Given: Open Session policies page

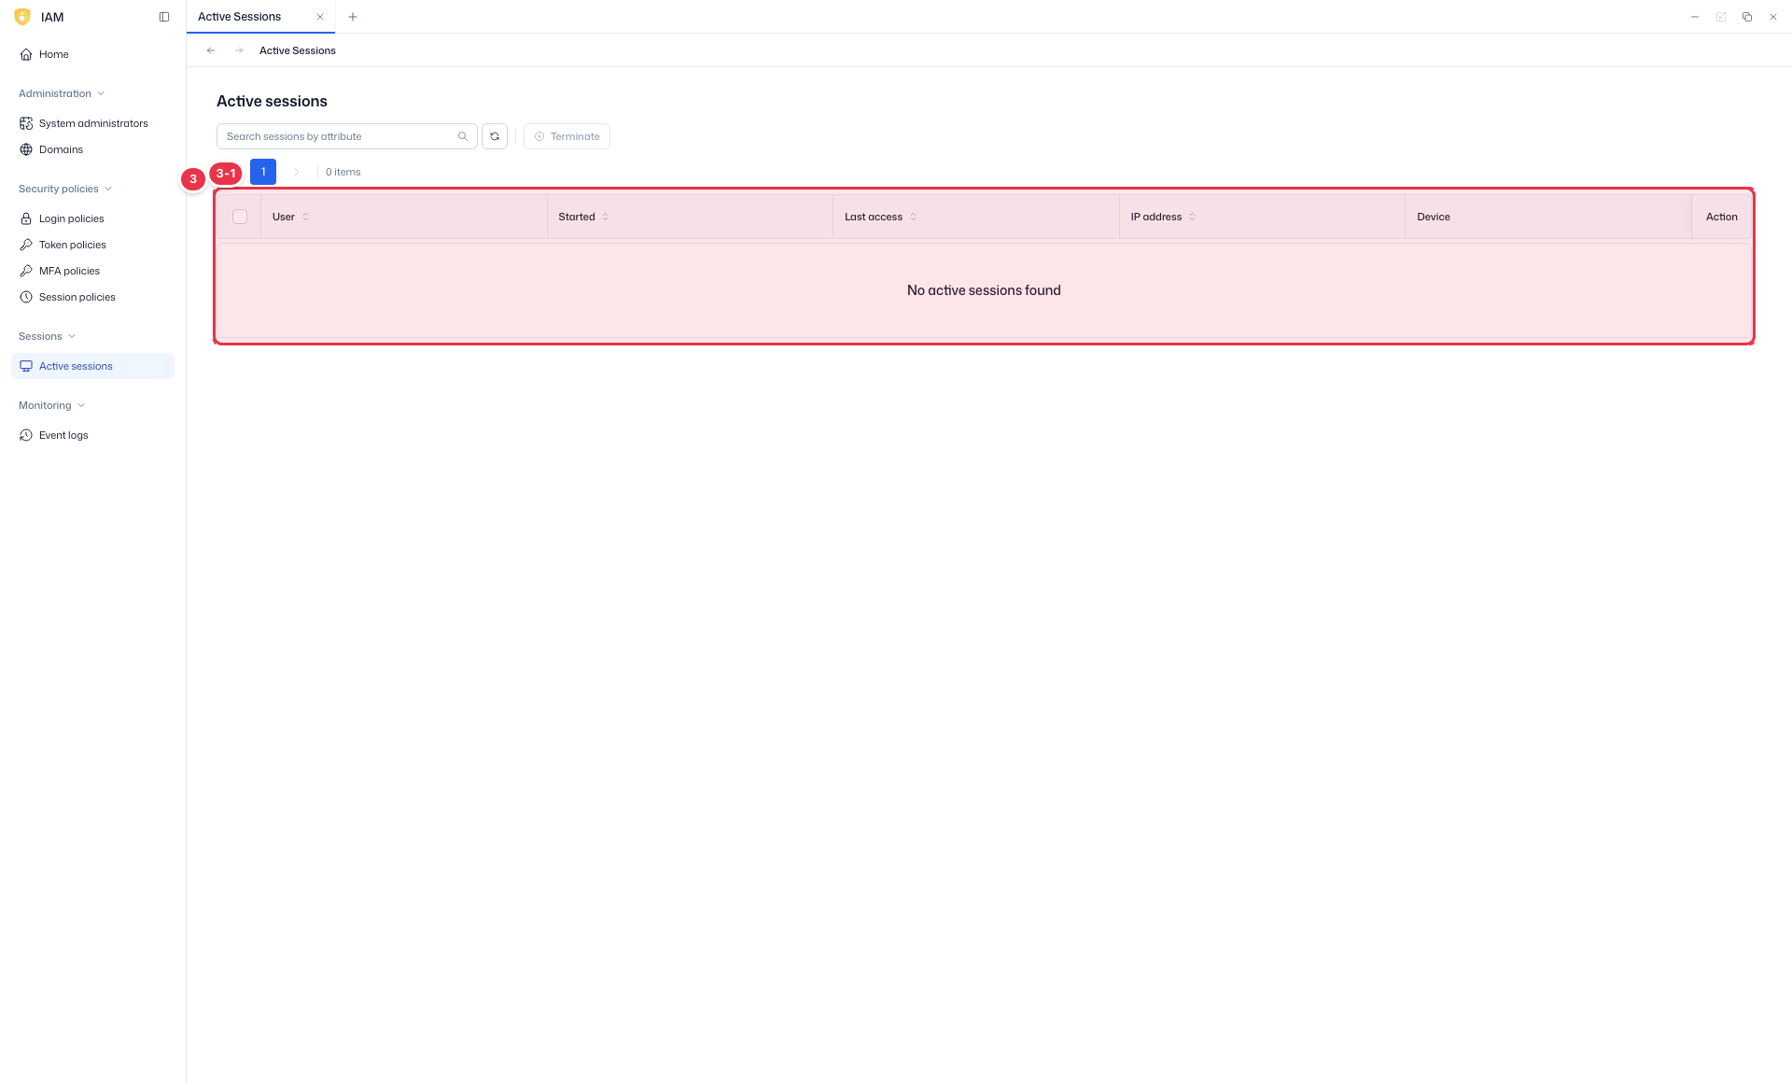Looking at the screenshot, I should (92, 297).
